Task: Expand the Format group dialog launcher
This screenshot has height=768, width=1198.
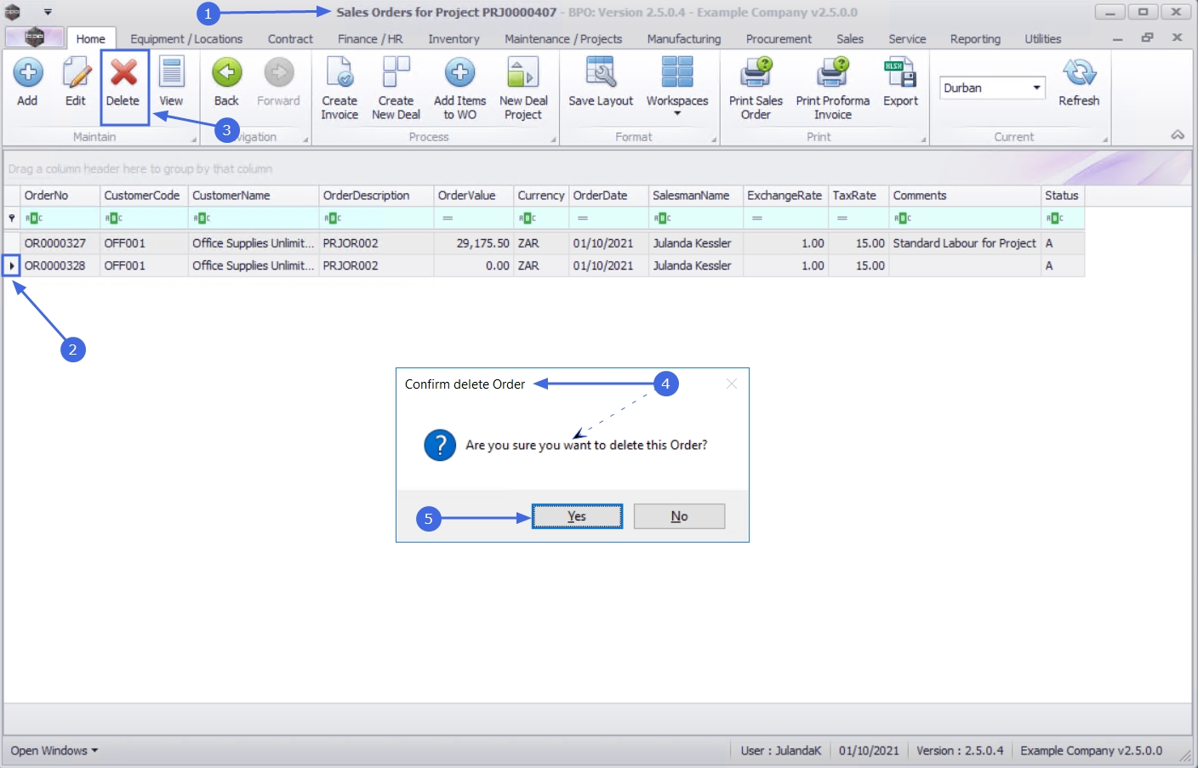Action: point(714,139)
